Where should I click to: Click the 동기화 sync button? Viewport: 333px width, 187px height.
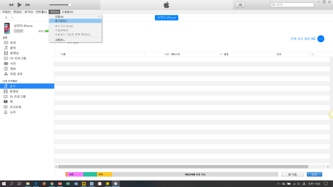[x=293, y=174]
